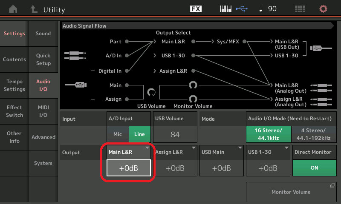Click the USB Volume knob in signal flow
The width and height of the screenshot is (341, 204).
pos(151,92)
